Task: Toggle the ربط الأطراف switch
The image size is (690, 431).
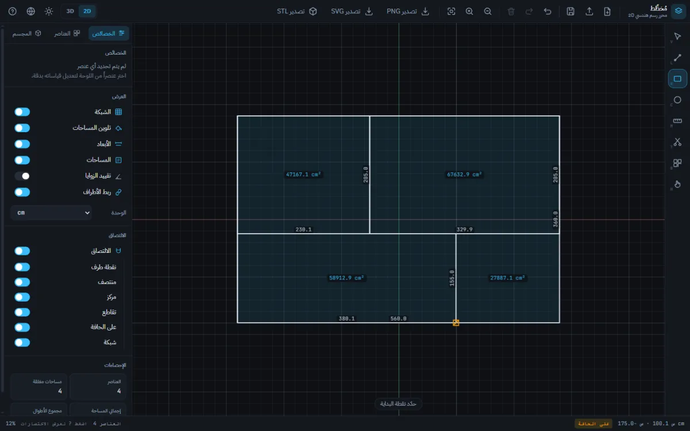Action: pos(22,192)
